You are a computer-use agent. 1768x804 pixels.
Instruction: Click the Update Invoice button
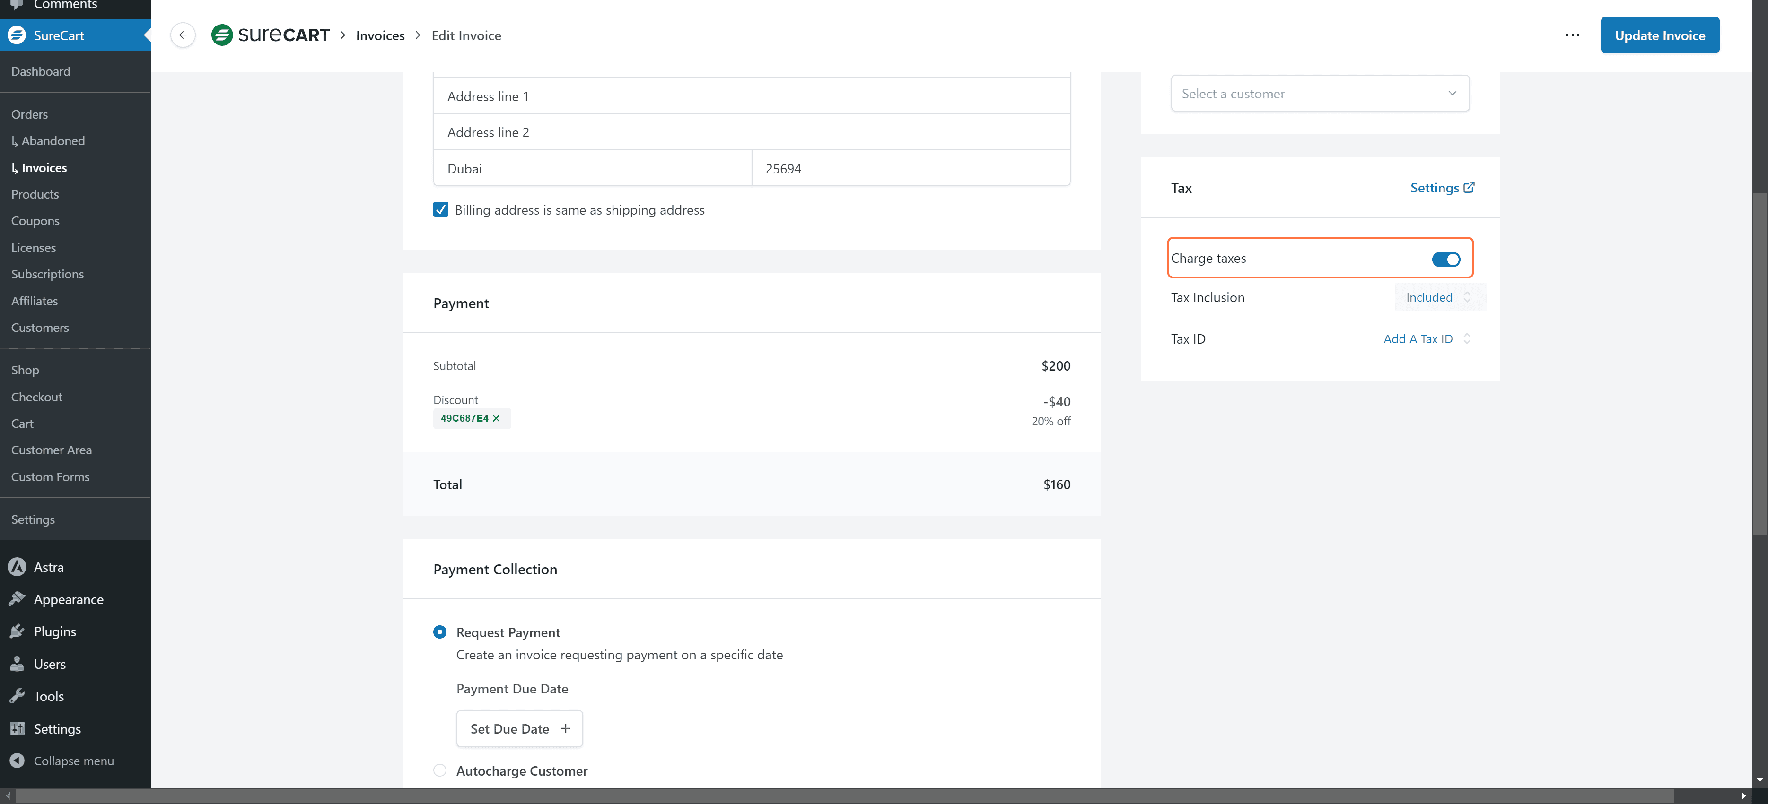[1659, 35]
